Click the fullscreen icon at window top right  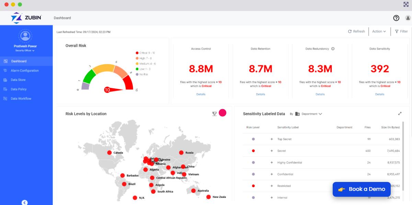pos(406,4)
